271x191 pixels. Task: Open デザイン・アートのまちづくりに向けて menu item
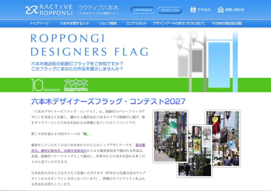tap(179, 24)
